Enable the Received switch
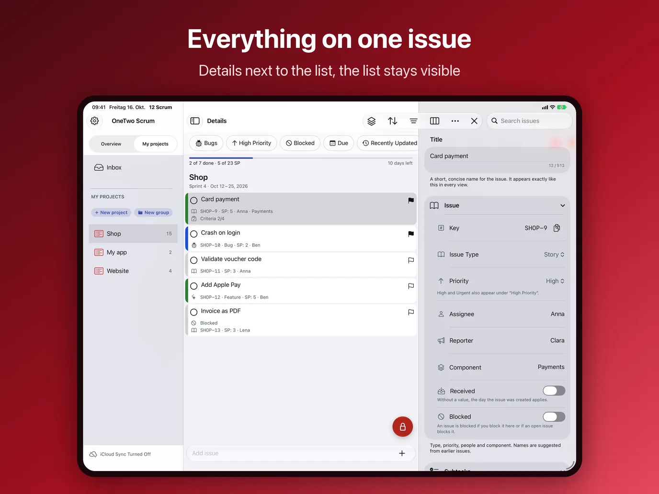The width and height of the screenshot is (659, 494). click(x=554, y=391)
